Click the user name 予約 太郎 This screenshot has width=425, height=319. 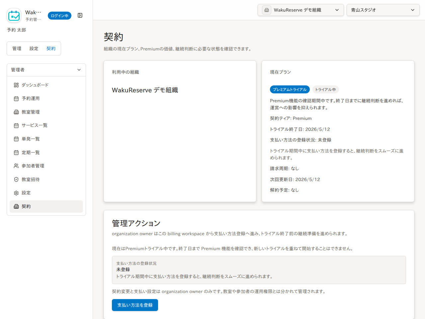[16, 30]
